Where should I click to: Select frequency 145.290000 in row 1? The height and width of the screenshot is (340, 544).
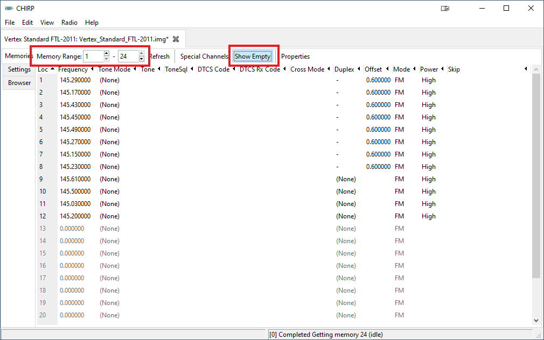[x=75, y=80]
